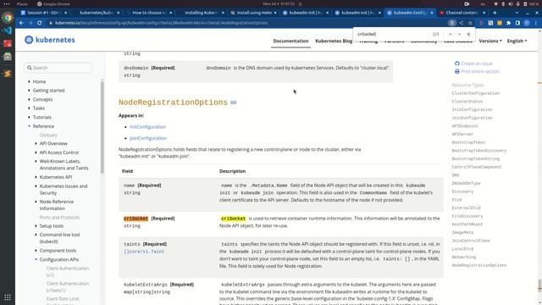Click the browser address bar
The height and width of the screenshot is (305, 542).
pos(248,23)
